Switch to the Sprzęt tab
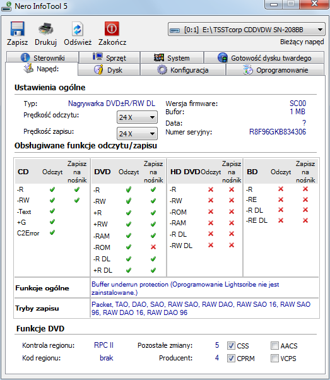Screen dimensions: 330x380 (110, 57)
